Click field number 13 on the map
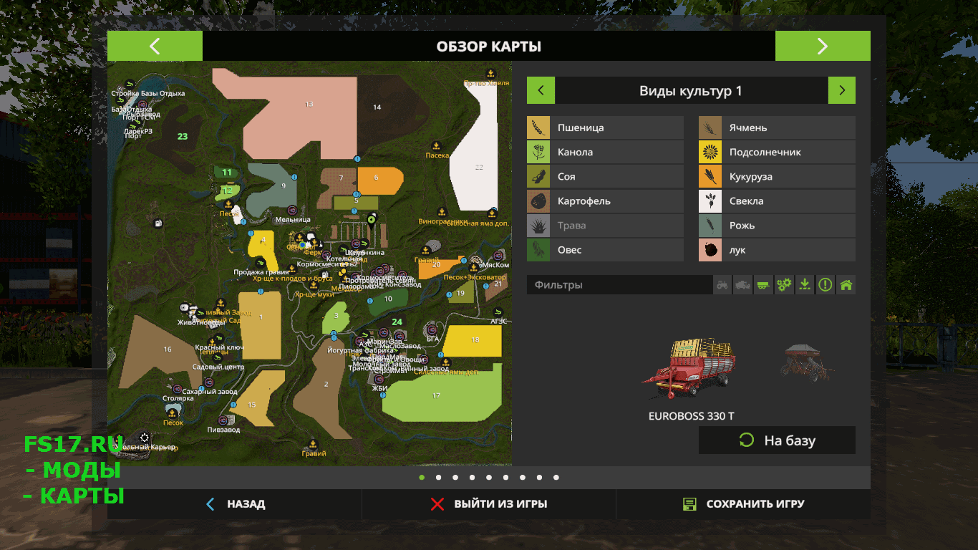This screenshot has width=978, height=550. coord(309,105)
